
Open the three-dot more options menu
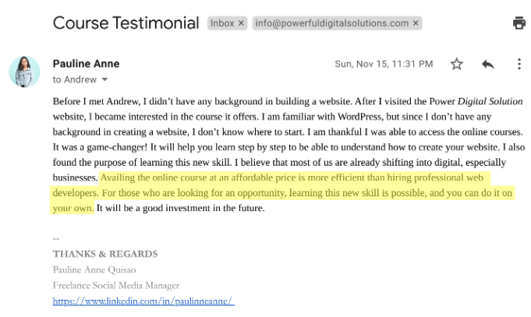pyautogui.click(x=519, y=64)
